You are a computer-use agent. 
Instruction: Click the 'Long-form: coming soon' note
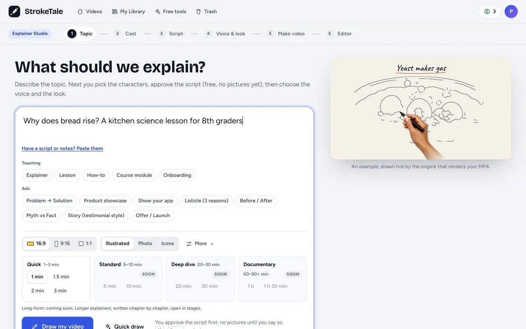[112, 308]
